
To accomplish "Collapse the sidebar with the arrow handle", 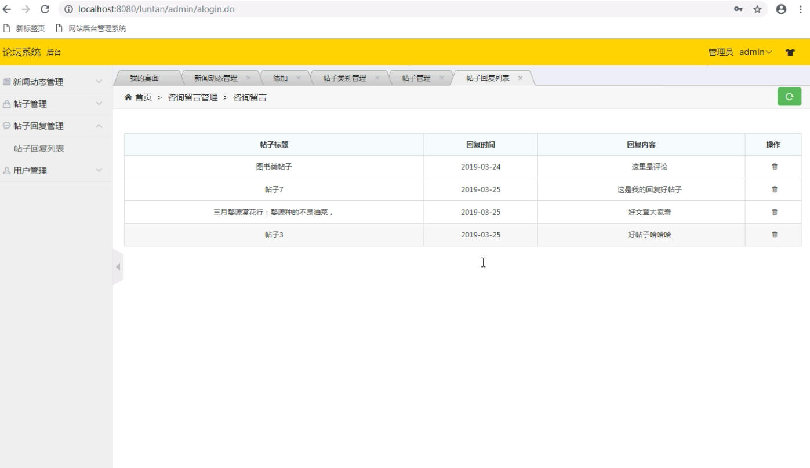I will click(118, 267).
